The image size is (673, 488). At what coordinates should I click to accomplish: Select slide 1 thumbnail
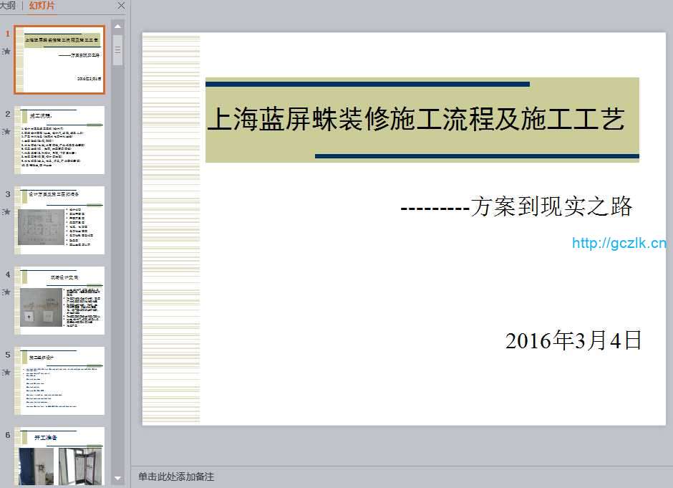pyautogui.click(x=60, y=60)
